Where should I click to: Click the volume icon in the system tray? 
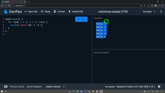coord(150,91)
